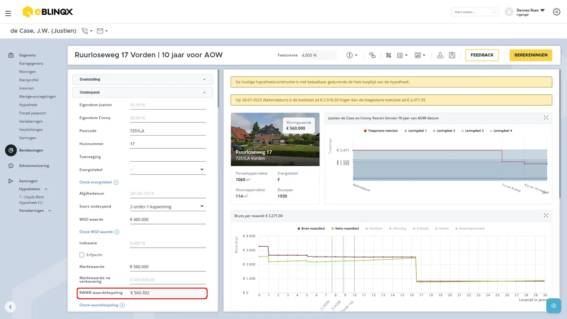This screenshot has height=319, width=567.
Task: Collapse the Onderpand section
Action: 143,92
